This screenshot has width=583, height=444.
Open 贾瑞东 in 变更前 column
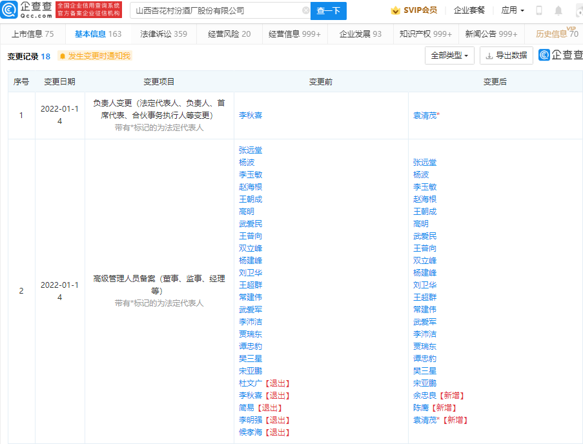251,334
